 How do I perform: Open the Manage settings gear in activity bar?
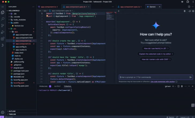[3, 112]
